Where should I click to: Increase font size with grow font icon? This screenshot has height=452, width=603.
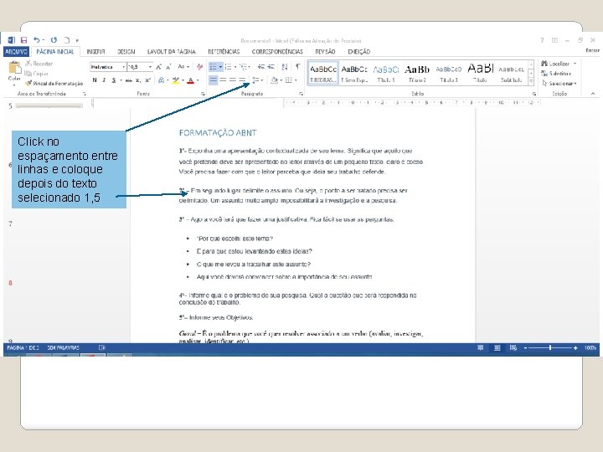click(158, 67)
